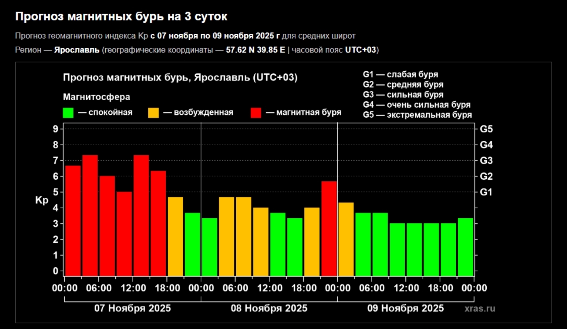Select the "08 Ноября 2025" date label
This screenshot has width=567, height=329.
[269, 308]
